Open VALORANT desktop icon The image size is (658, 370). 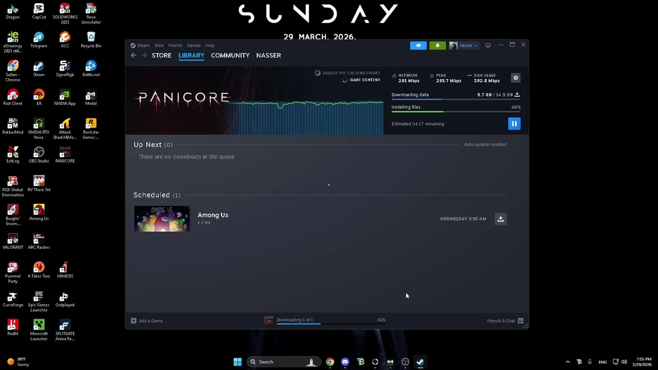tap(13, 242)
